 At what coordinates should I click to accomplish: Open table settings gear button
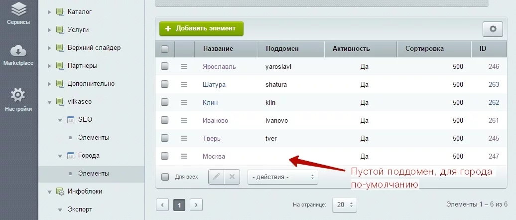click(493, 29)
